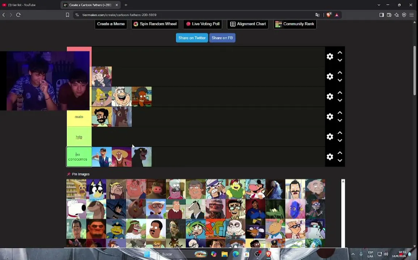Move the no conocemos tier up
Viewport: 418px width, 260px height.
tap(340, 153)
